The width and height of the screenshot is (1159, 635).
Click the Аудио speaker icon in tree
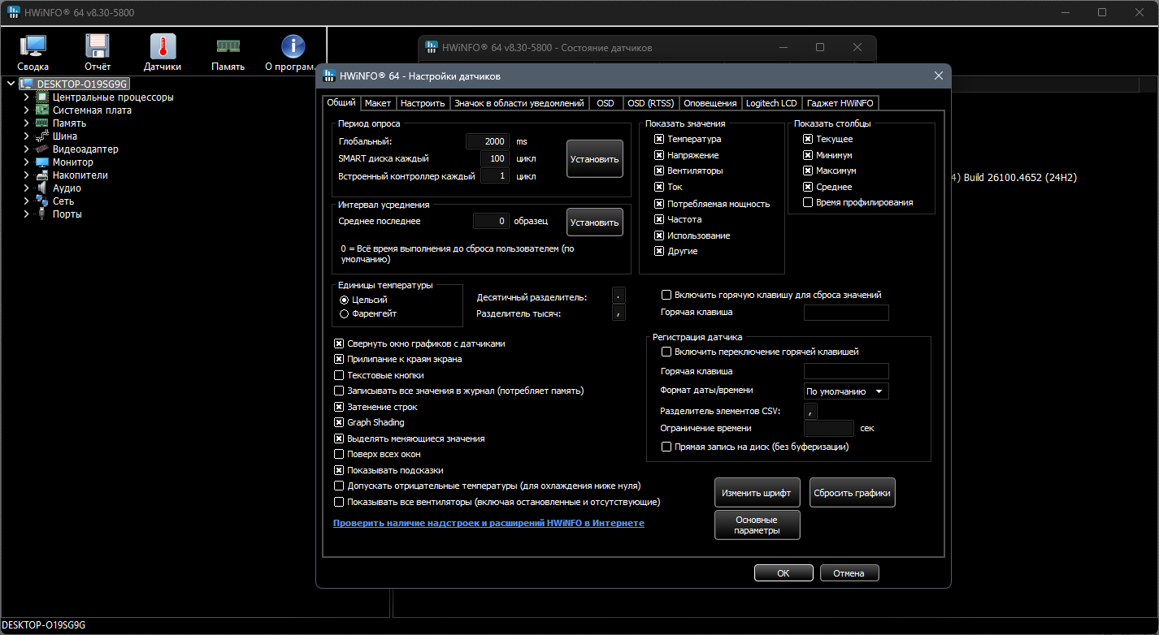[x=42, y=188]
